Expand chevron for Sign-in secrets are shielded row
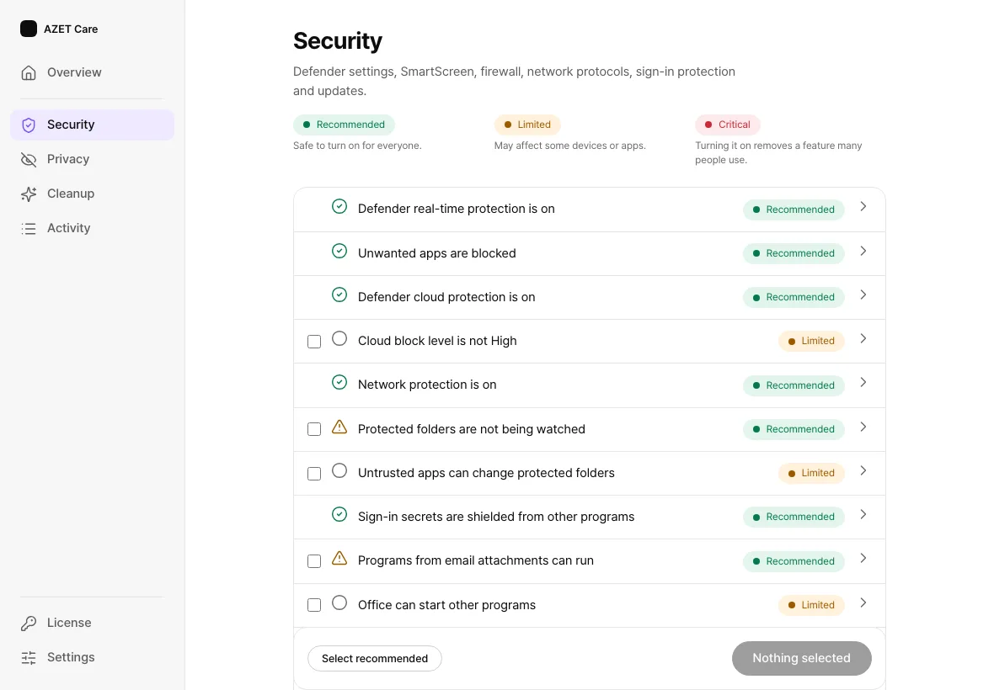 [x=863, y=514]
